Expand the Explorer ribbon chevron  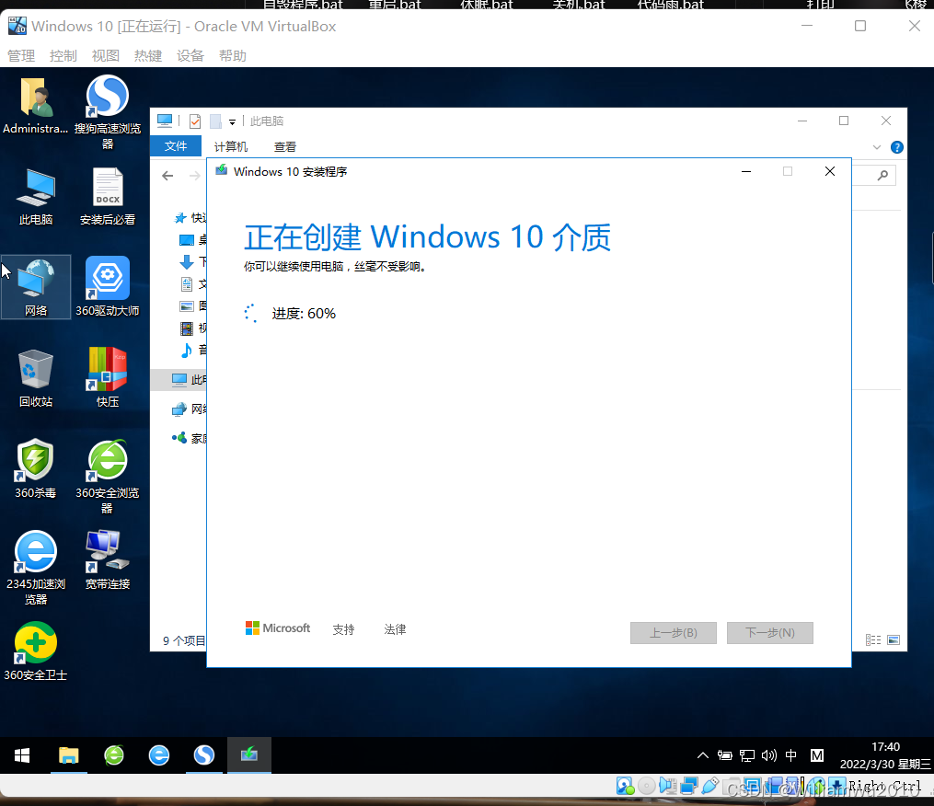tap(876, 147)
